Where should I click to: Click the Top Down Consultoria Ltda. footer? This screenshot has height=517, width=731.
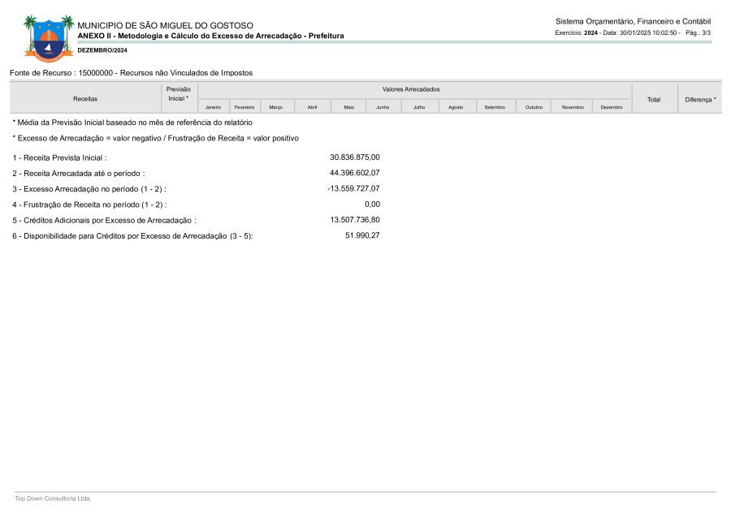[x=53, y=498]
